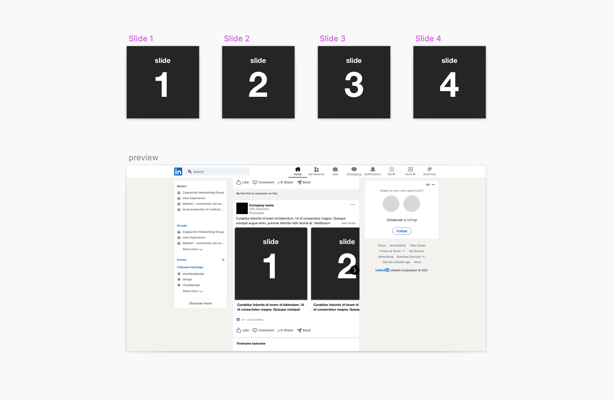The height and width of the screenshot is (400, 615).
Task: Select the Slide 3 thumbnail
Action: [354, 82]
